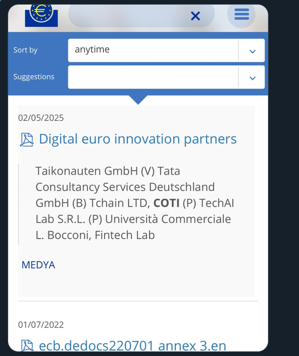
Task: Clear the search with the X icon
Action: click(x=195, y=16)
